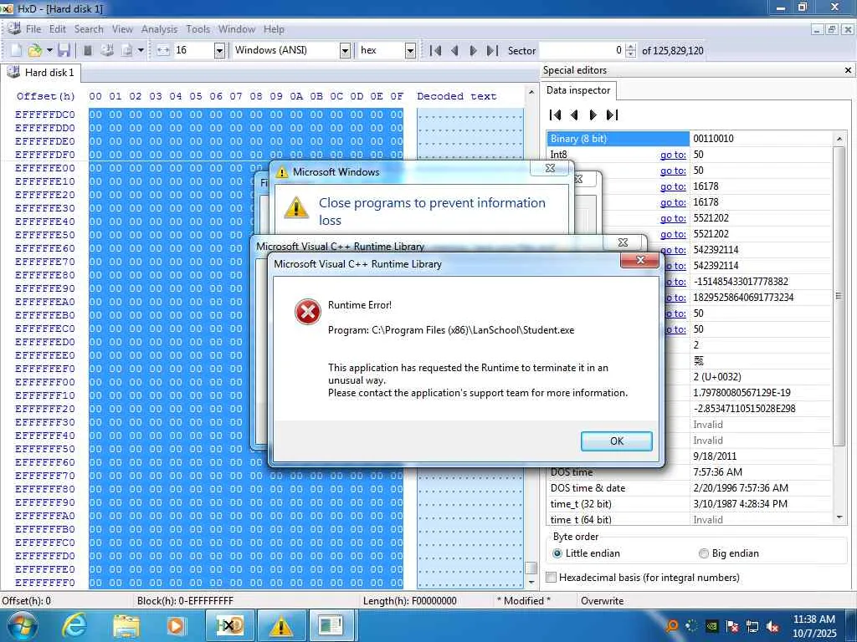Screen dimensions: 857x642
Task: Open the View menu
Action: tap(122, 29)
